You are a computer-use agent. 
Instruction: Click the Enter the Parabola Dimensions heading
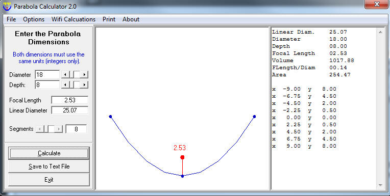click(48, 38)
